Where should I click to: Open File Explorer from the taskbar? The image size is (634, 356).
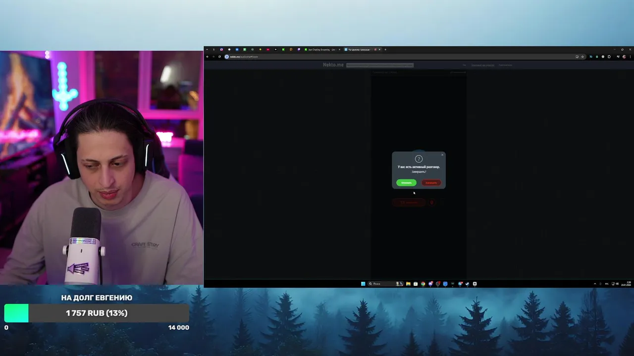pos(408,284)
